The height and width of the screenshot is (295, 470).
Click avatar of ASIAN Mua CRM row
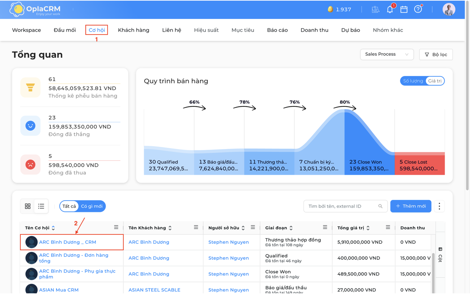coord(31,289)
